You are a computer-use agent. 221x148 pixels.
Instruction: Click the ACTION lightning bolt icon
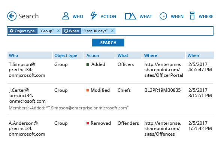(x=94, y=16)
